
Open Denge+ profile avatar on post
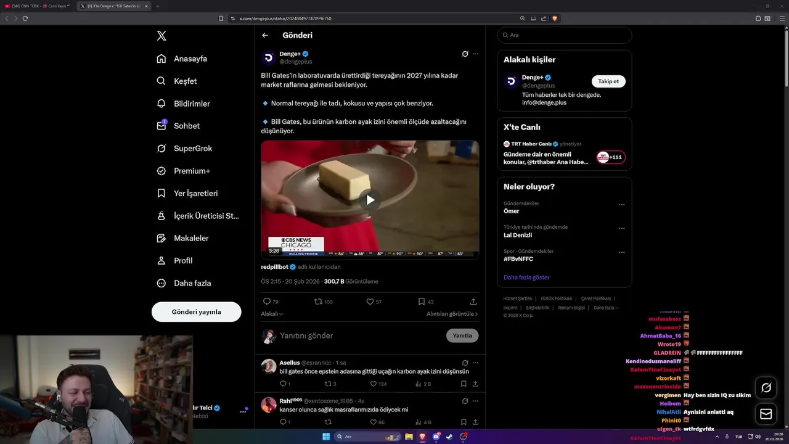point(269,58)
